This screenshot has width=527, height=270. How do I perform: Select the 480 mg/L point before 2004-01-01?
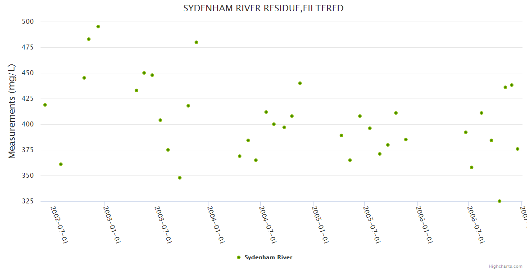coord(196,42)
